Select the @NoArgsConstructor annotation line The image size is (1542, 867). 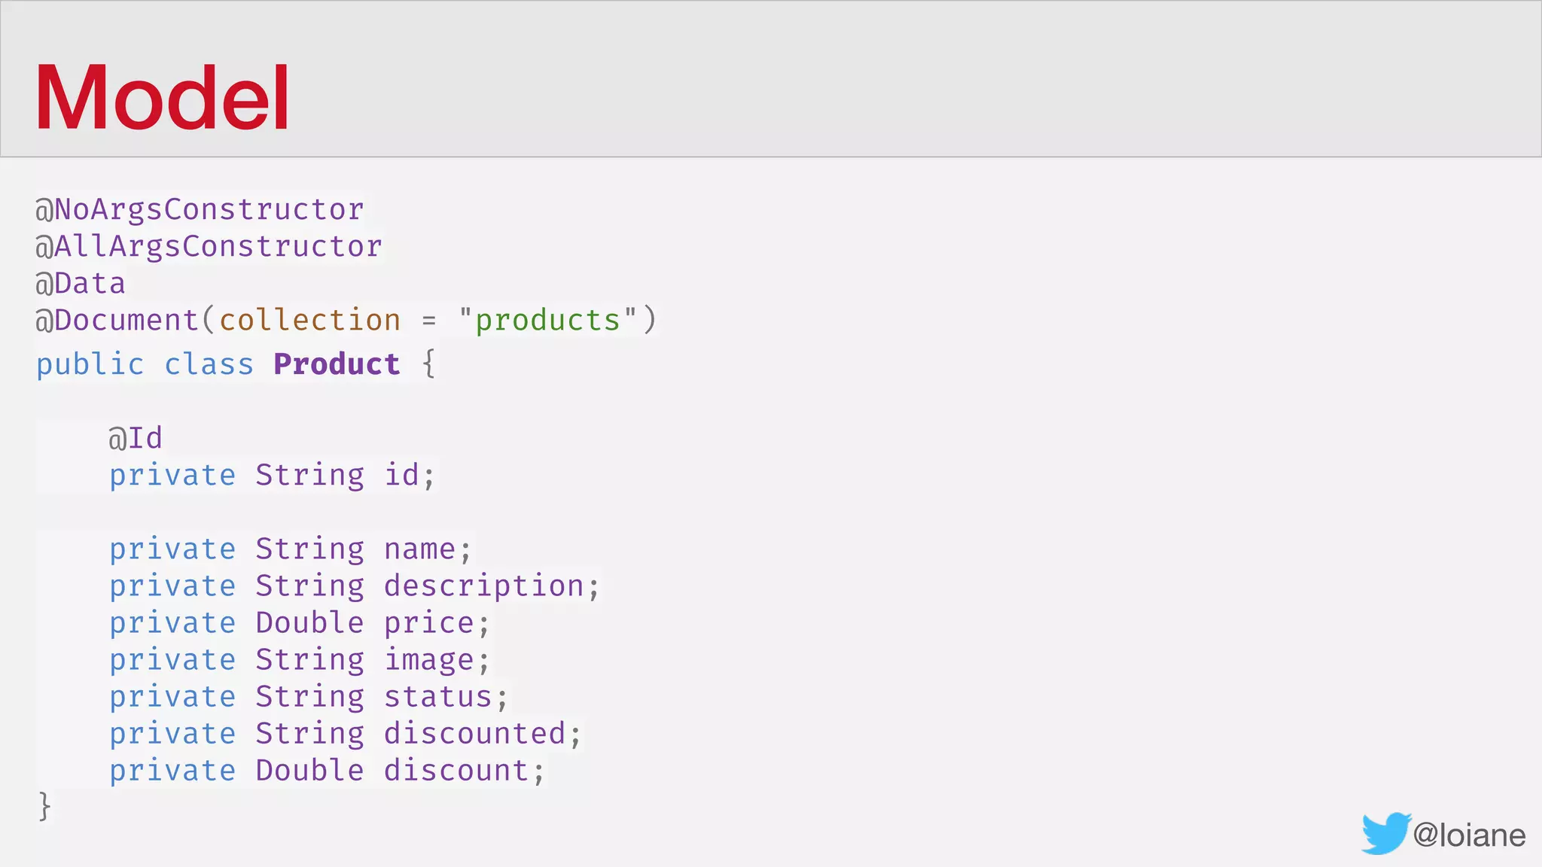[200, 209]
